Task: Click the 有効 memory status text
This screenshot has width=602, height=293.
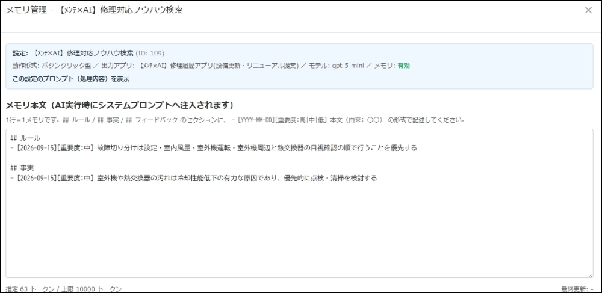Action: coord(403,66)
